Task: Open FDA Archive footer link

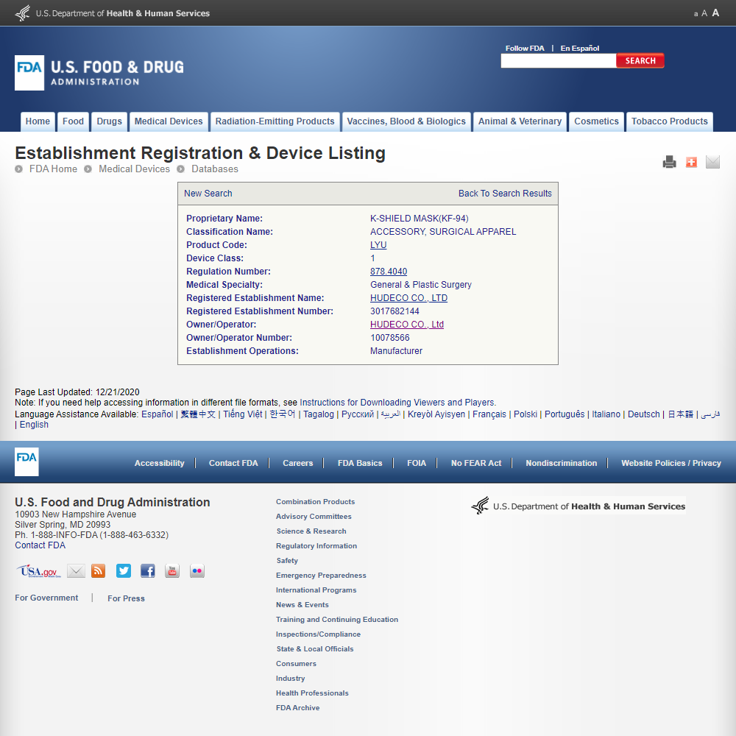Action: (x=297, y=707)
